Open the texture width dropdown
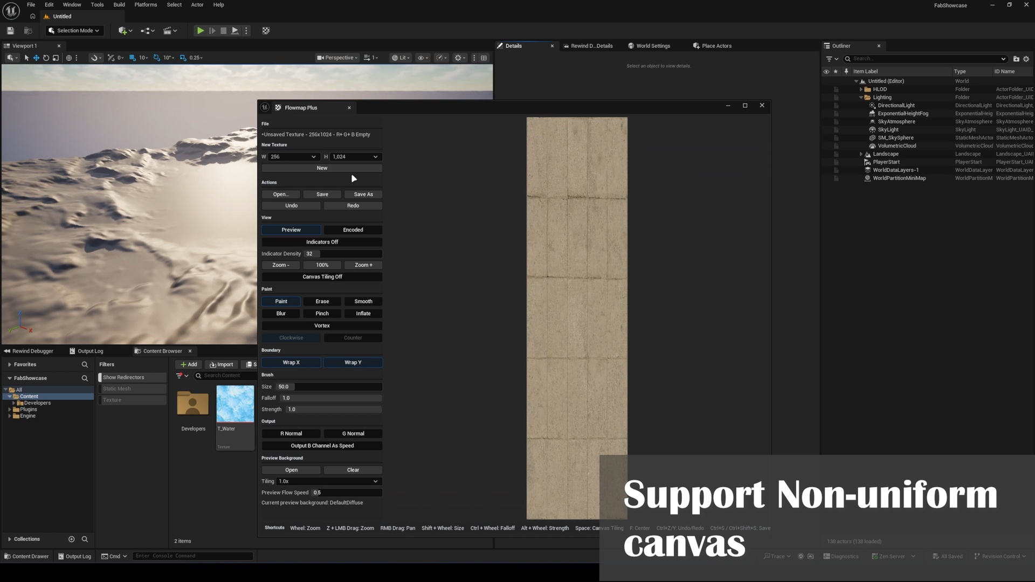This screenshot has height=582, width=1035. [293, 157]
